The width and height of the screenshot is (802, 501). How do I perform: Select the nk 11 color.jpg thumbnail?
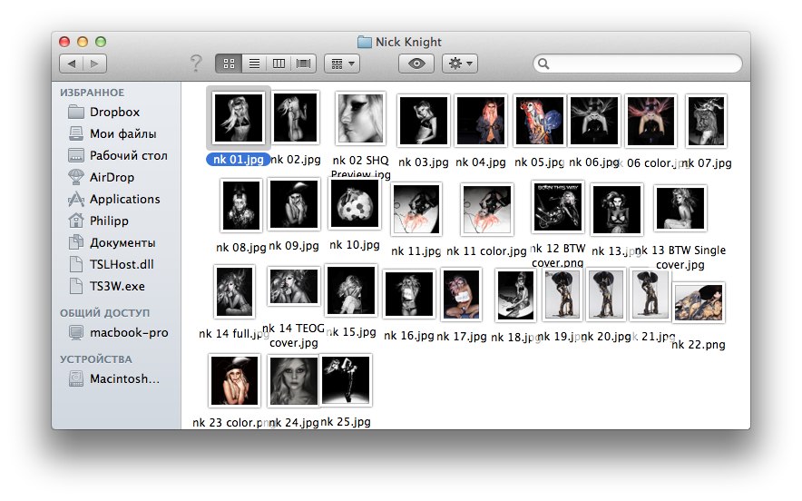pyautogui.click(x=487, y=210)
